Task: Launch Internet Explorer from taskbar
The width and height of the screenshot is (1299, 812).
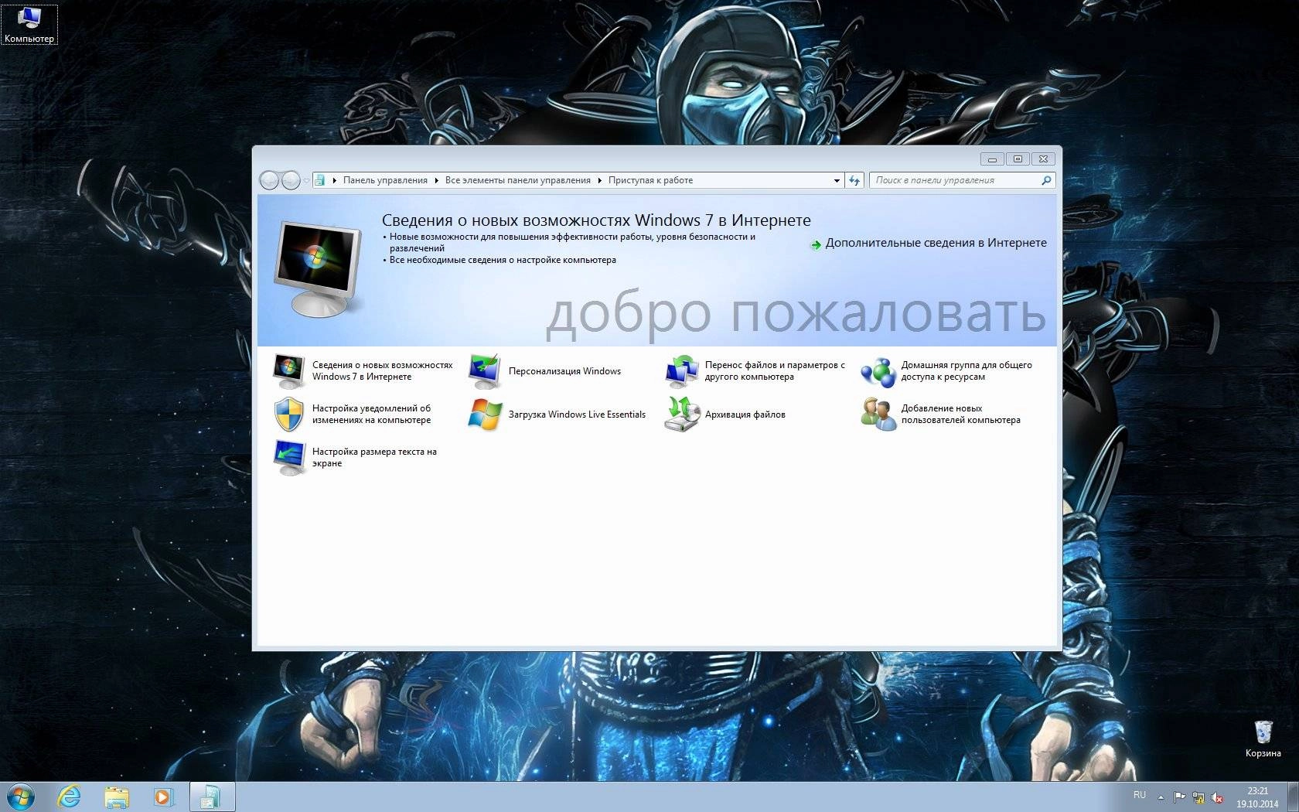Action: click(x=70, y=797)
